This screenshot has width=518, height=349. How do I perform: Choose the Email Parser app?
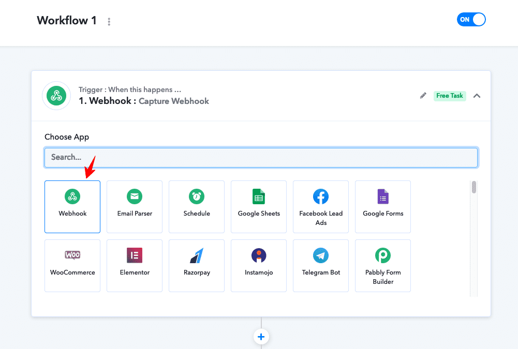click(135, 207)
